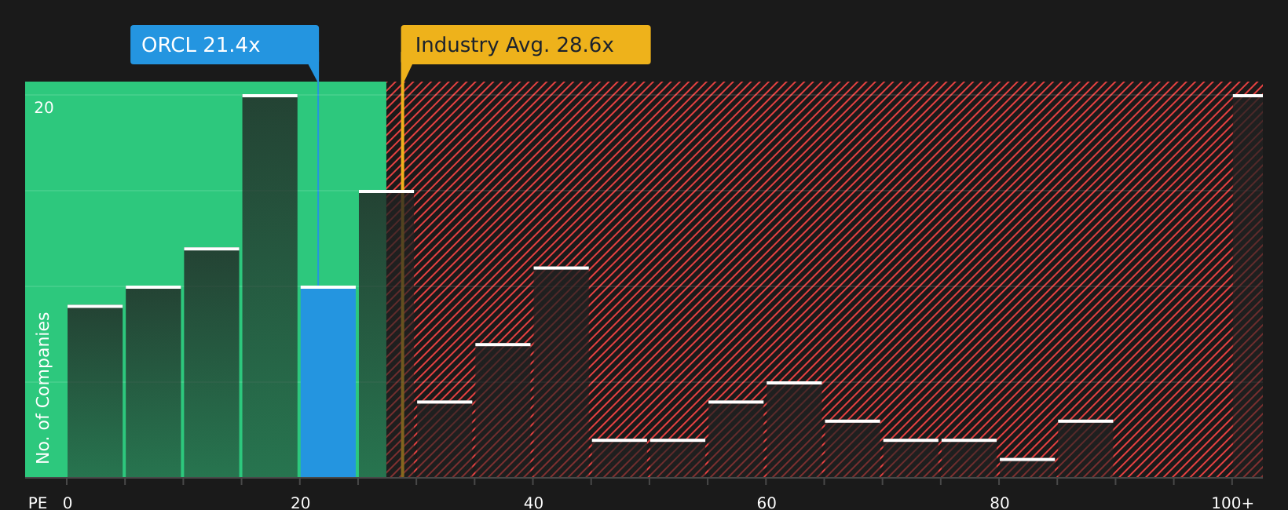1288x510 pixels.
Task: Click the 0 x-axis tick label
Action: 68,503
